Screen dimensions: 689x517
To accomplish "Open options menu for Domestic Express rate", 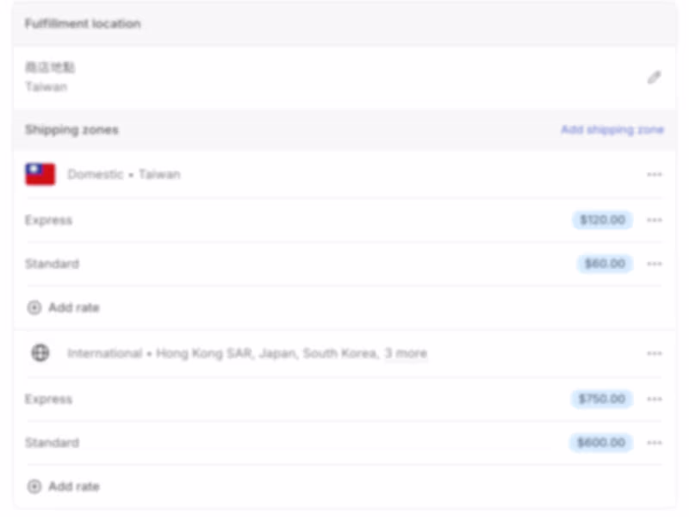I will click(655, 220).
